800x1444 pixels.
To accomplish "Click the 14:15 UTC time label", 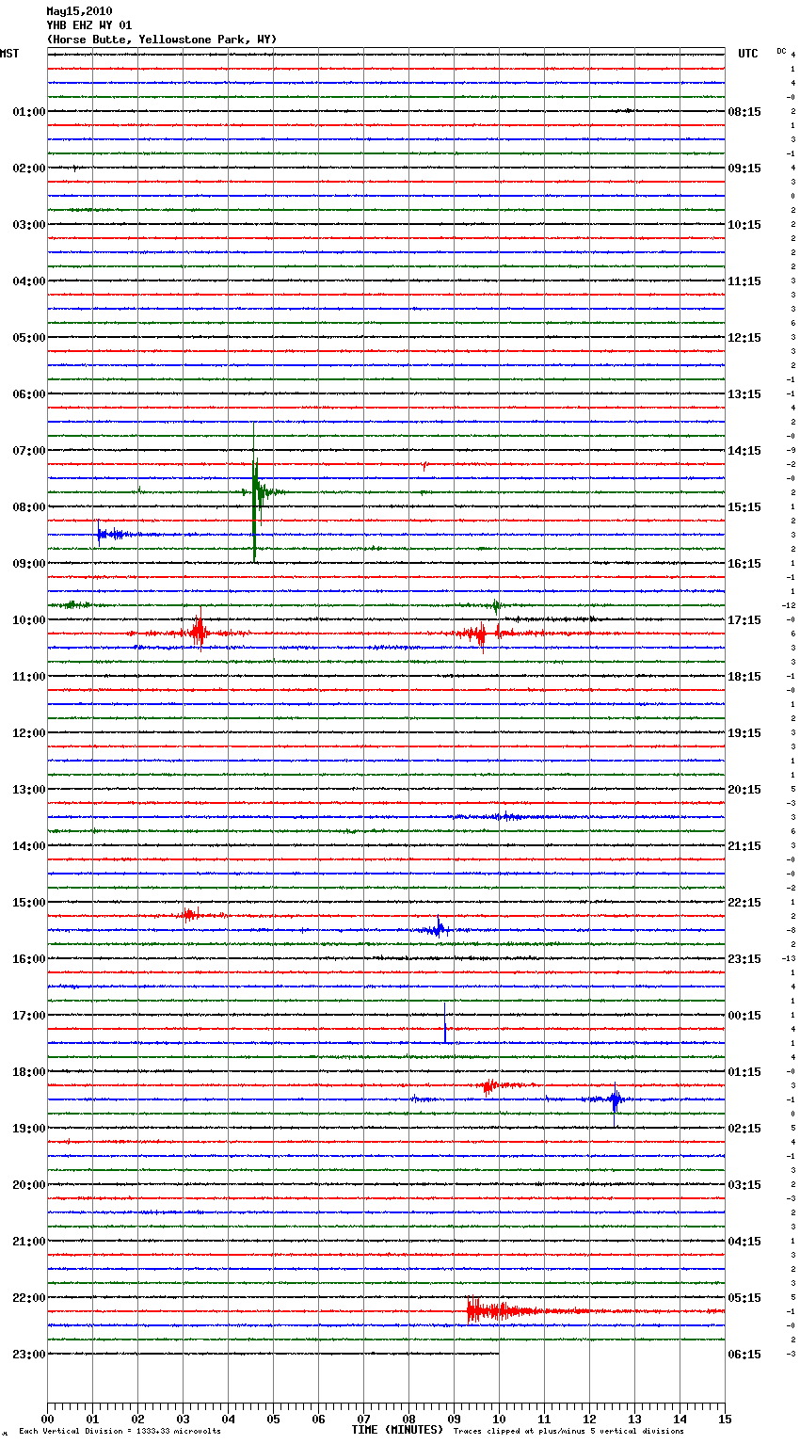I will [x=744, y=451].
